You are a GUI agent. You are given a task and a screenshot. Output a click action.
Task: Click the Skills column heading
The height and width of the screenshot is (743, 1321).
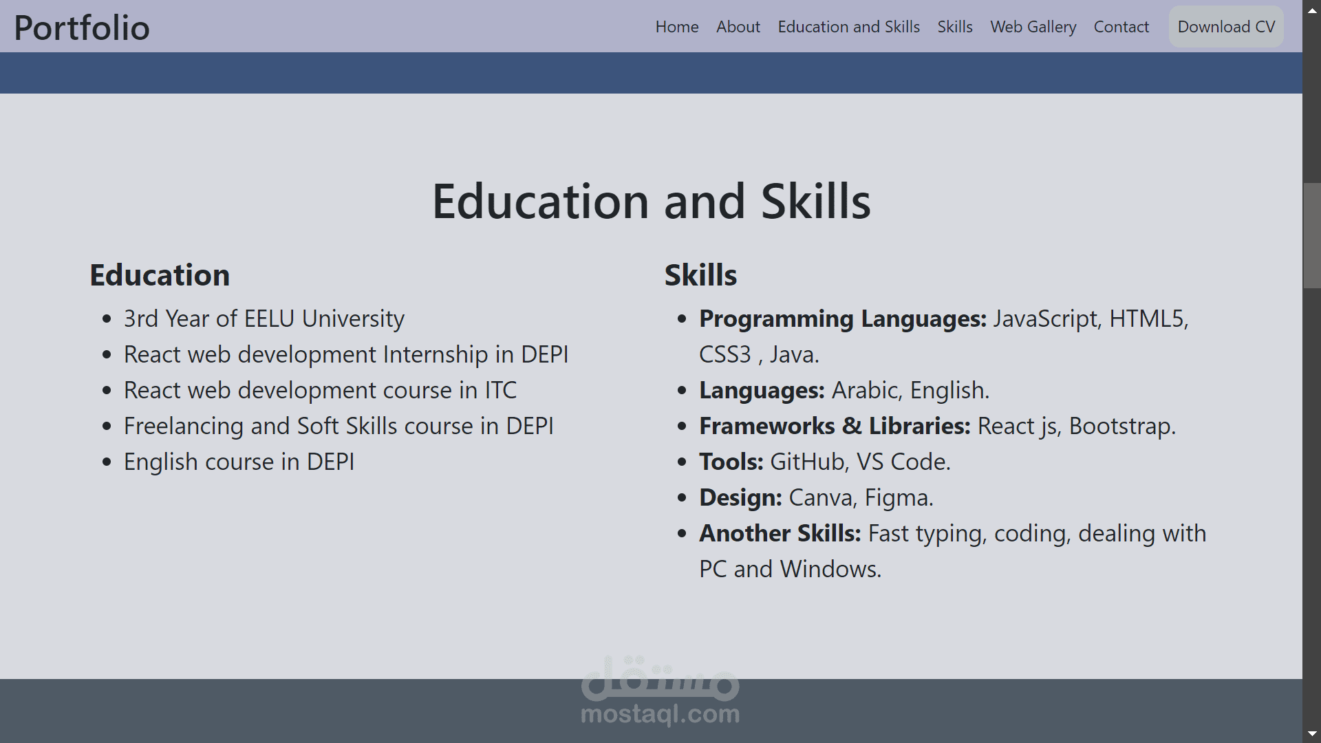(x=700, y=275)
